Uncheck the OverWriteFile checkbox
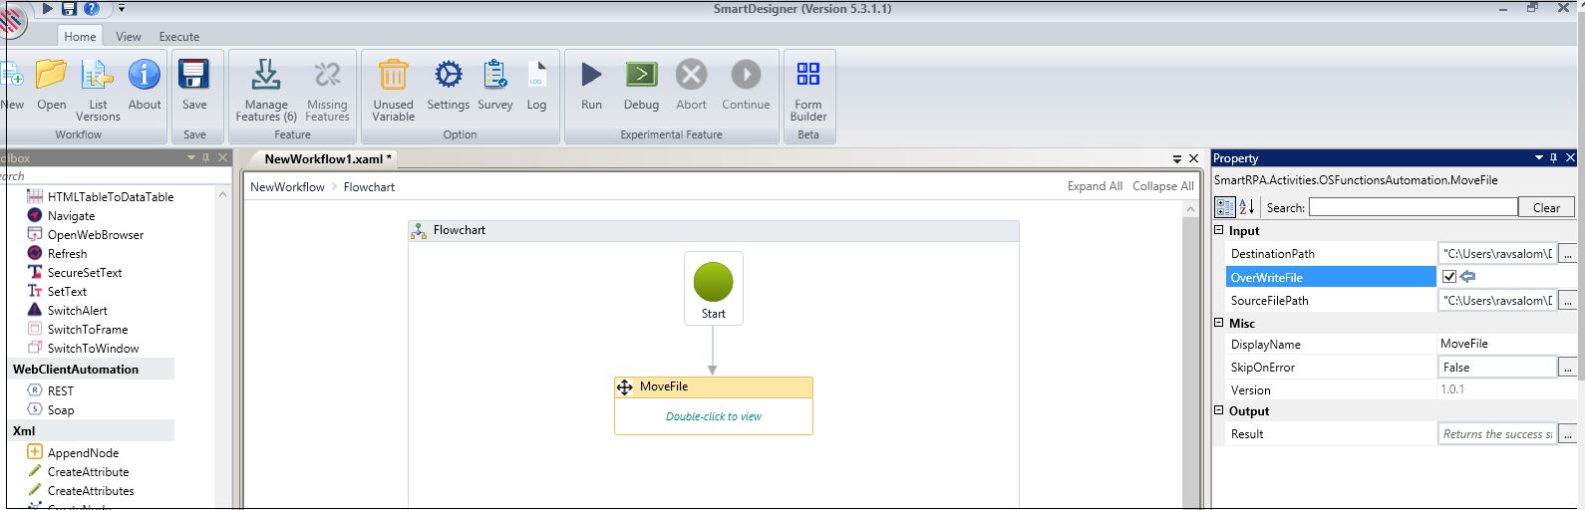The height and width of the screenshot is (510, 1585). tap(1449, 277)
